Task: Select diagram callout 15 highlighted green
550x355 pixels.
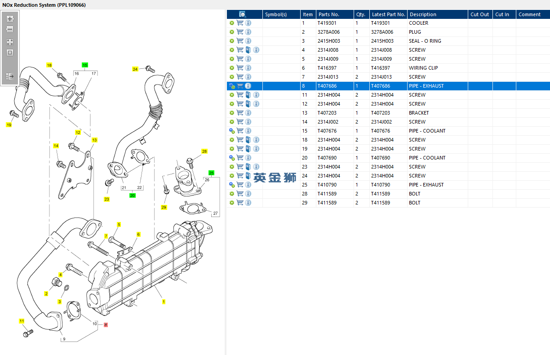Action: click(x=85, y=65)
